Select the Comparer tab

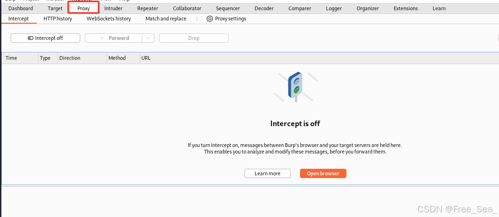[x=300, y=8]
